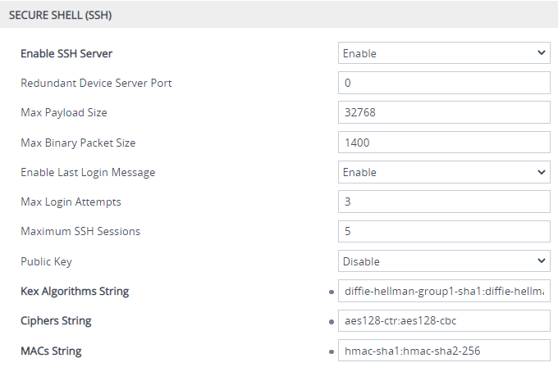Focus the Max Payload Size input
This screenshot has height=367, width=558.
[443, 112]
